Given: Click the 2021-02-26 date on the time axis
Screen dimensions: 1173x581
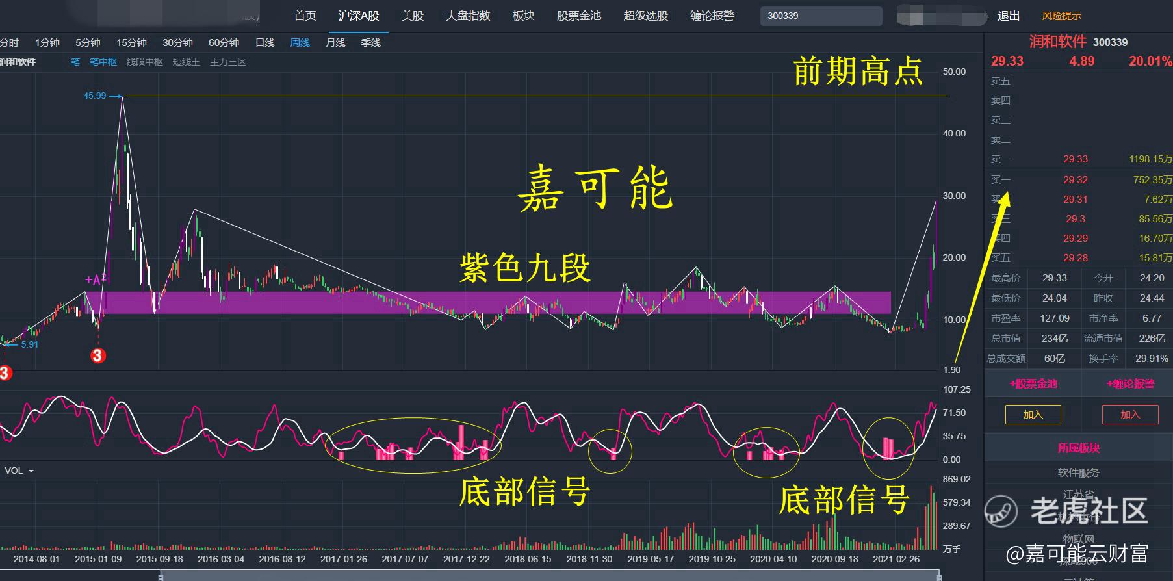Looking at the screenshot, I should [x=896, y=559].
